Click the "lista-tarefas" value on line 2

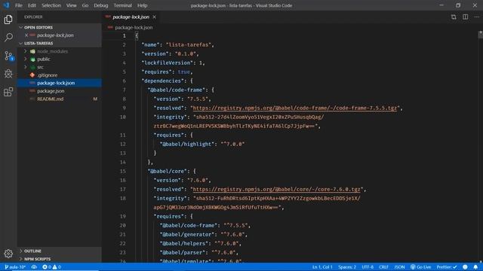[189, 44]
